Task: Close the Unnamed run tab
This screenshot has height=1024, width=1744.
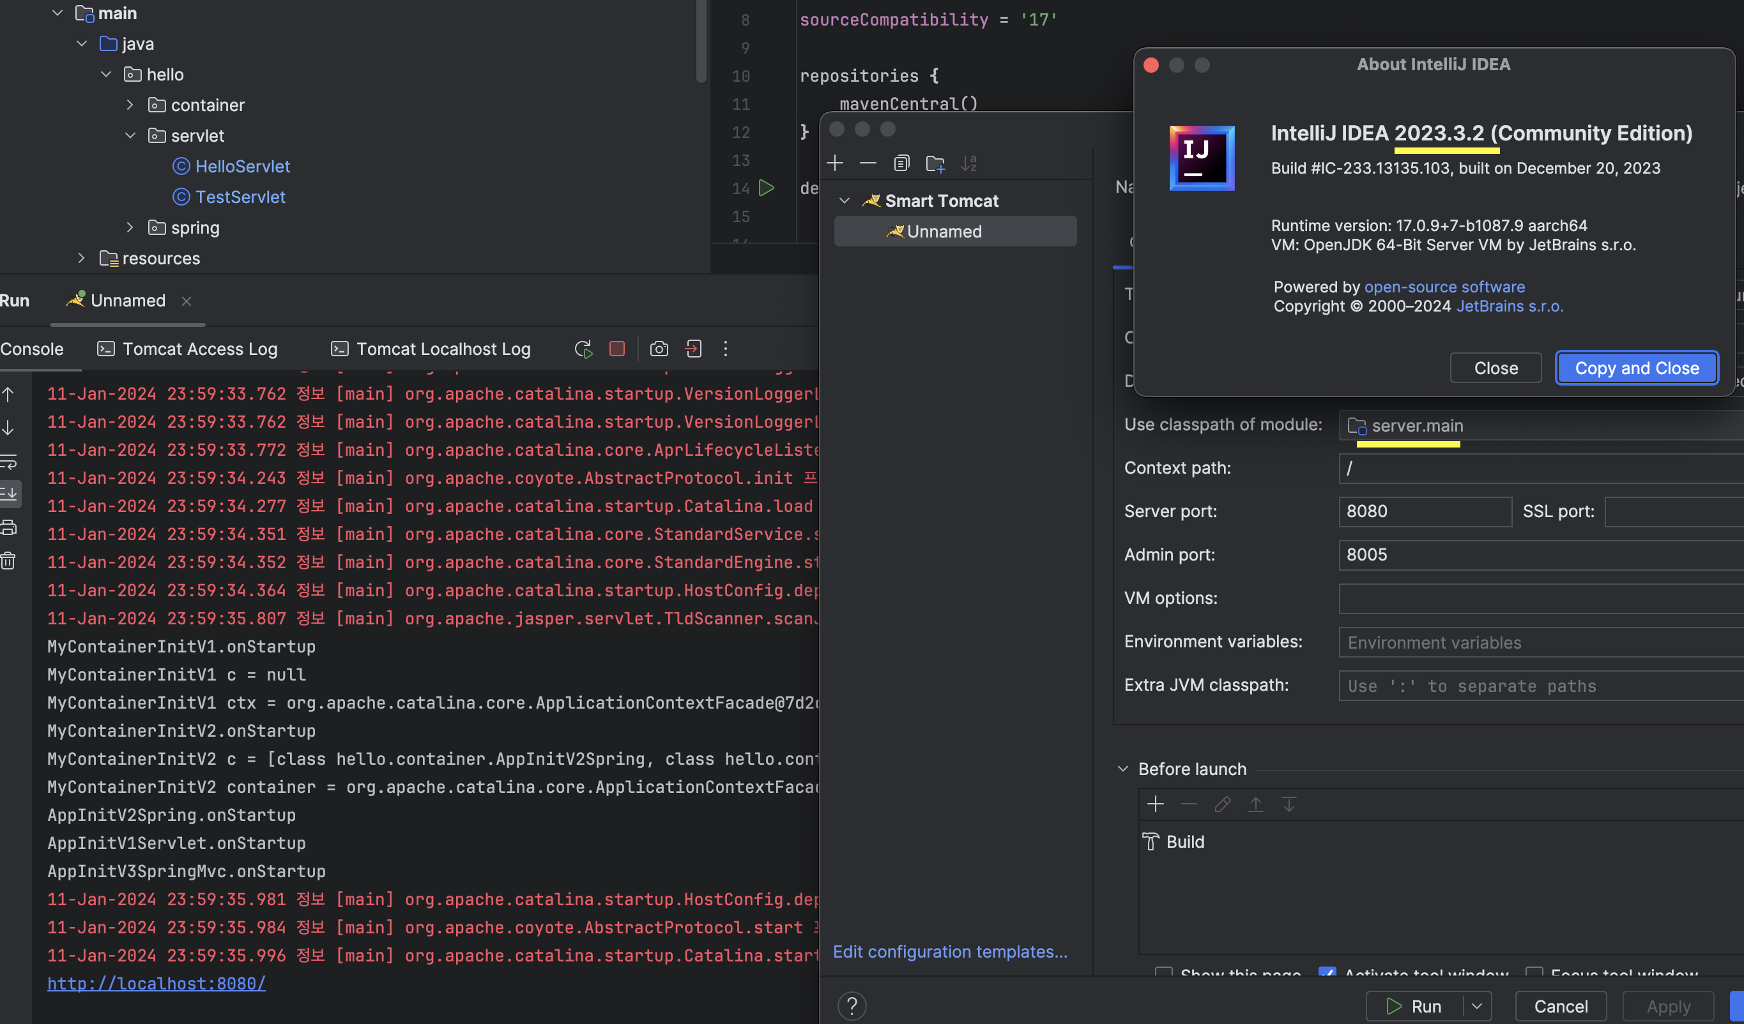Action: point(186,301)
